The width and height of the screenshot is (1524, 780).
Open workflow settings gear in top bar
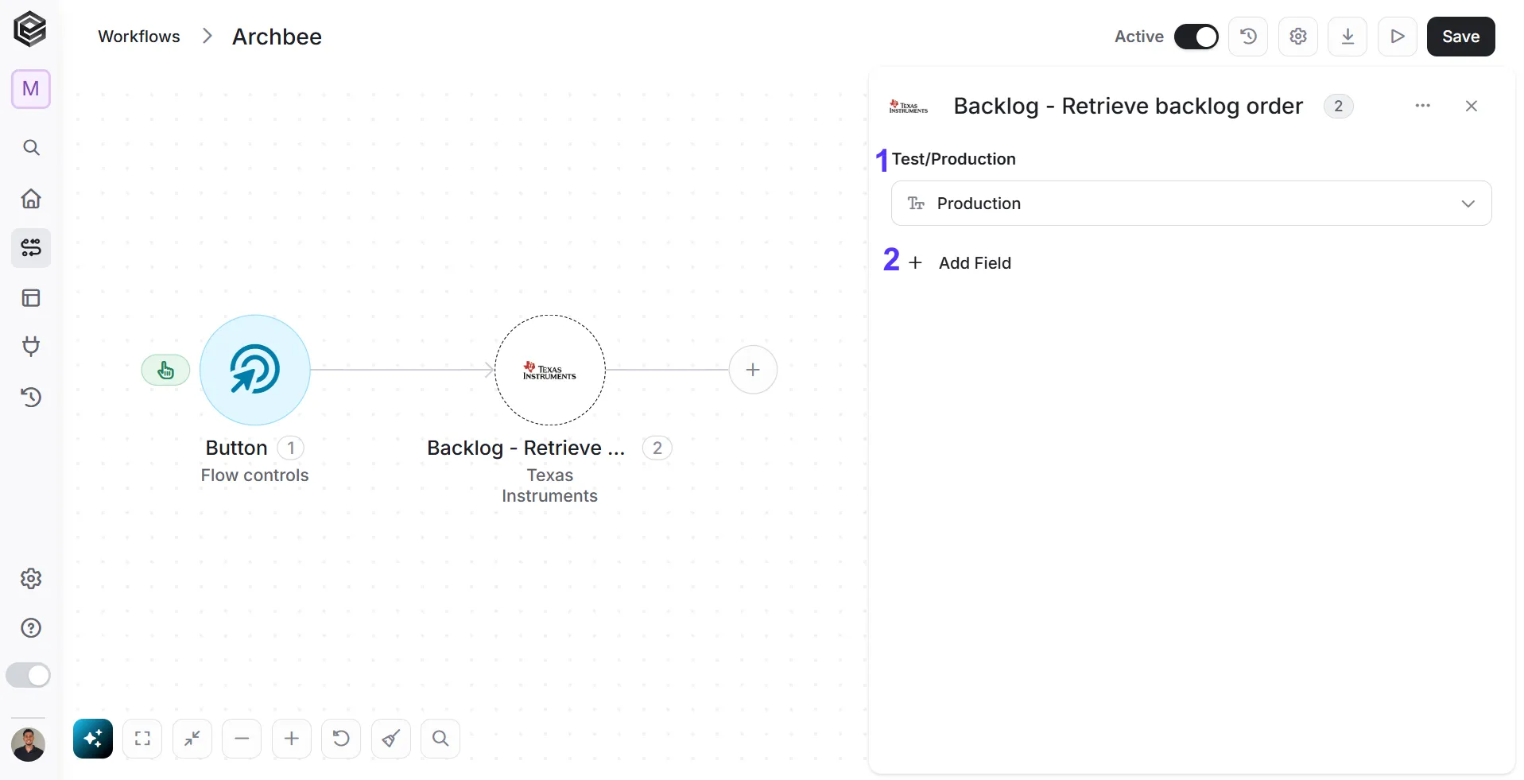1298,37
